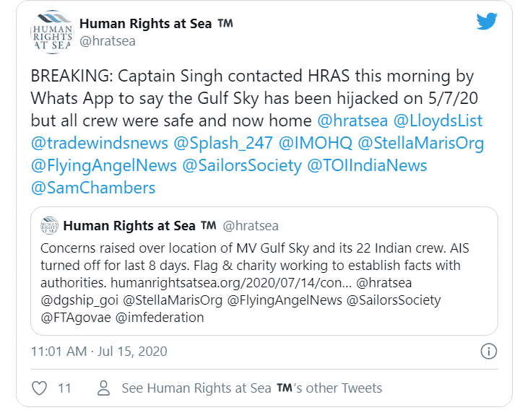The height and width of the screenshot is (410, 525).
Task: Open Human Rights at Sea profile avatar
Action: tap(52, 32)
